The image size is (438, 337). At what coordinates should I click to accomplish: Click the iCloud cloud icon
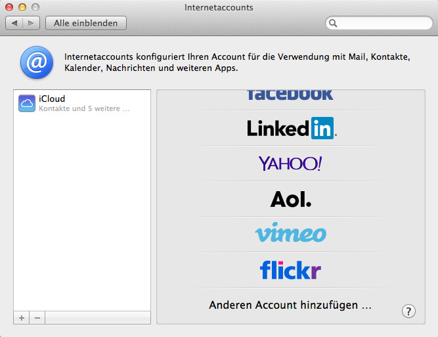click(27, 103)
